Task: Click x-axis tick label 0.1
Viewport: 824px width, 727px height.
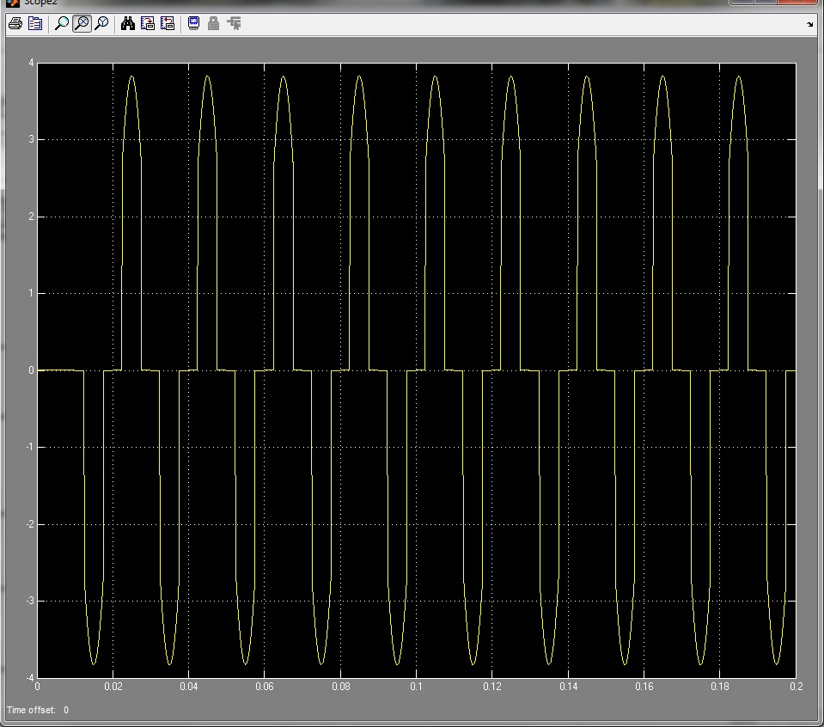Action: point(416,687)
